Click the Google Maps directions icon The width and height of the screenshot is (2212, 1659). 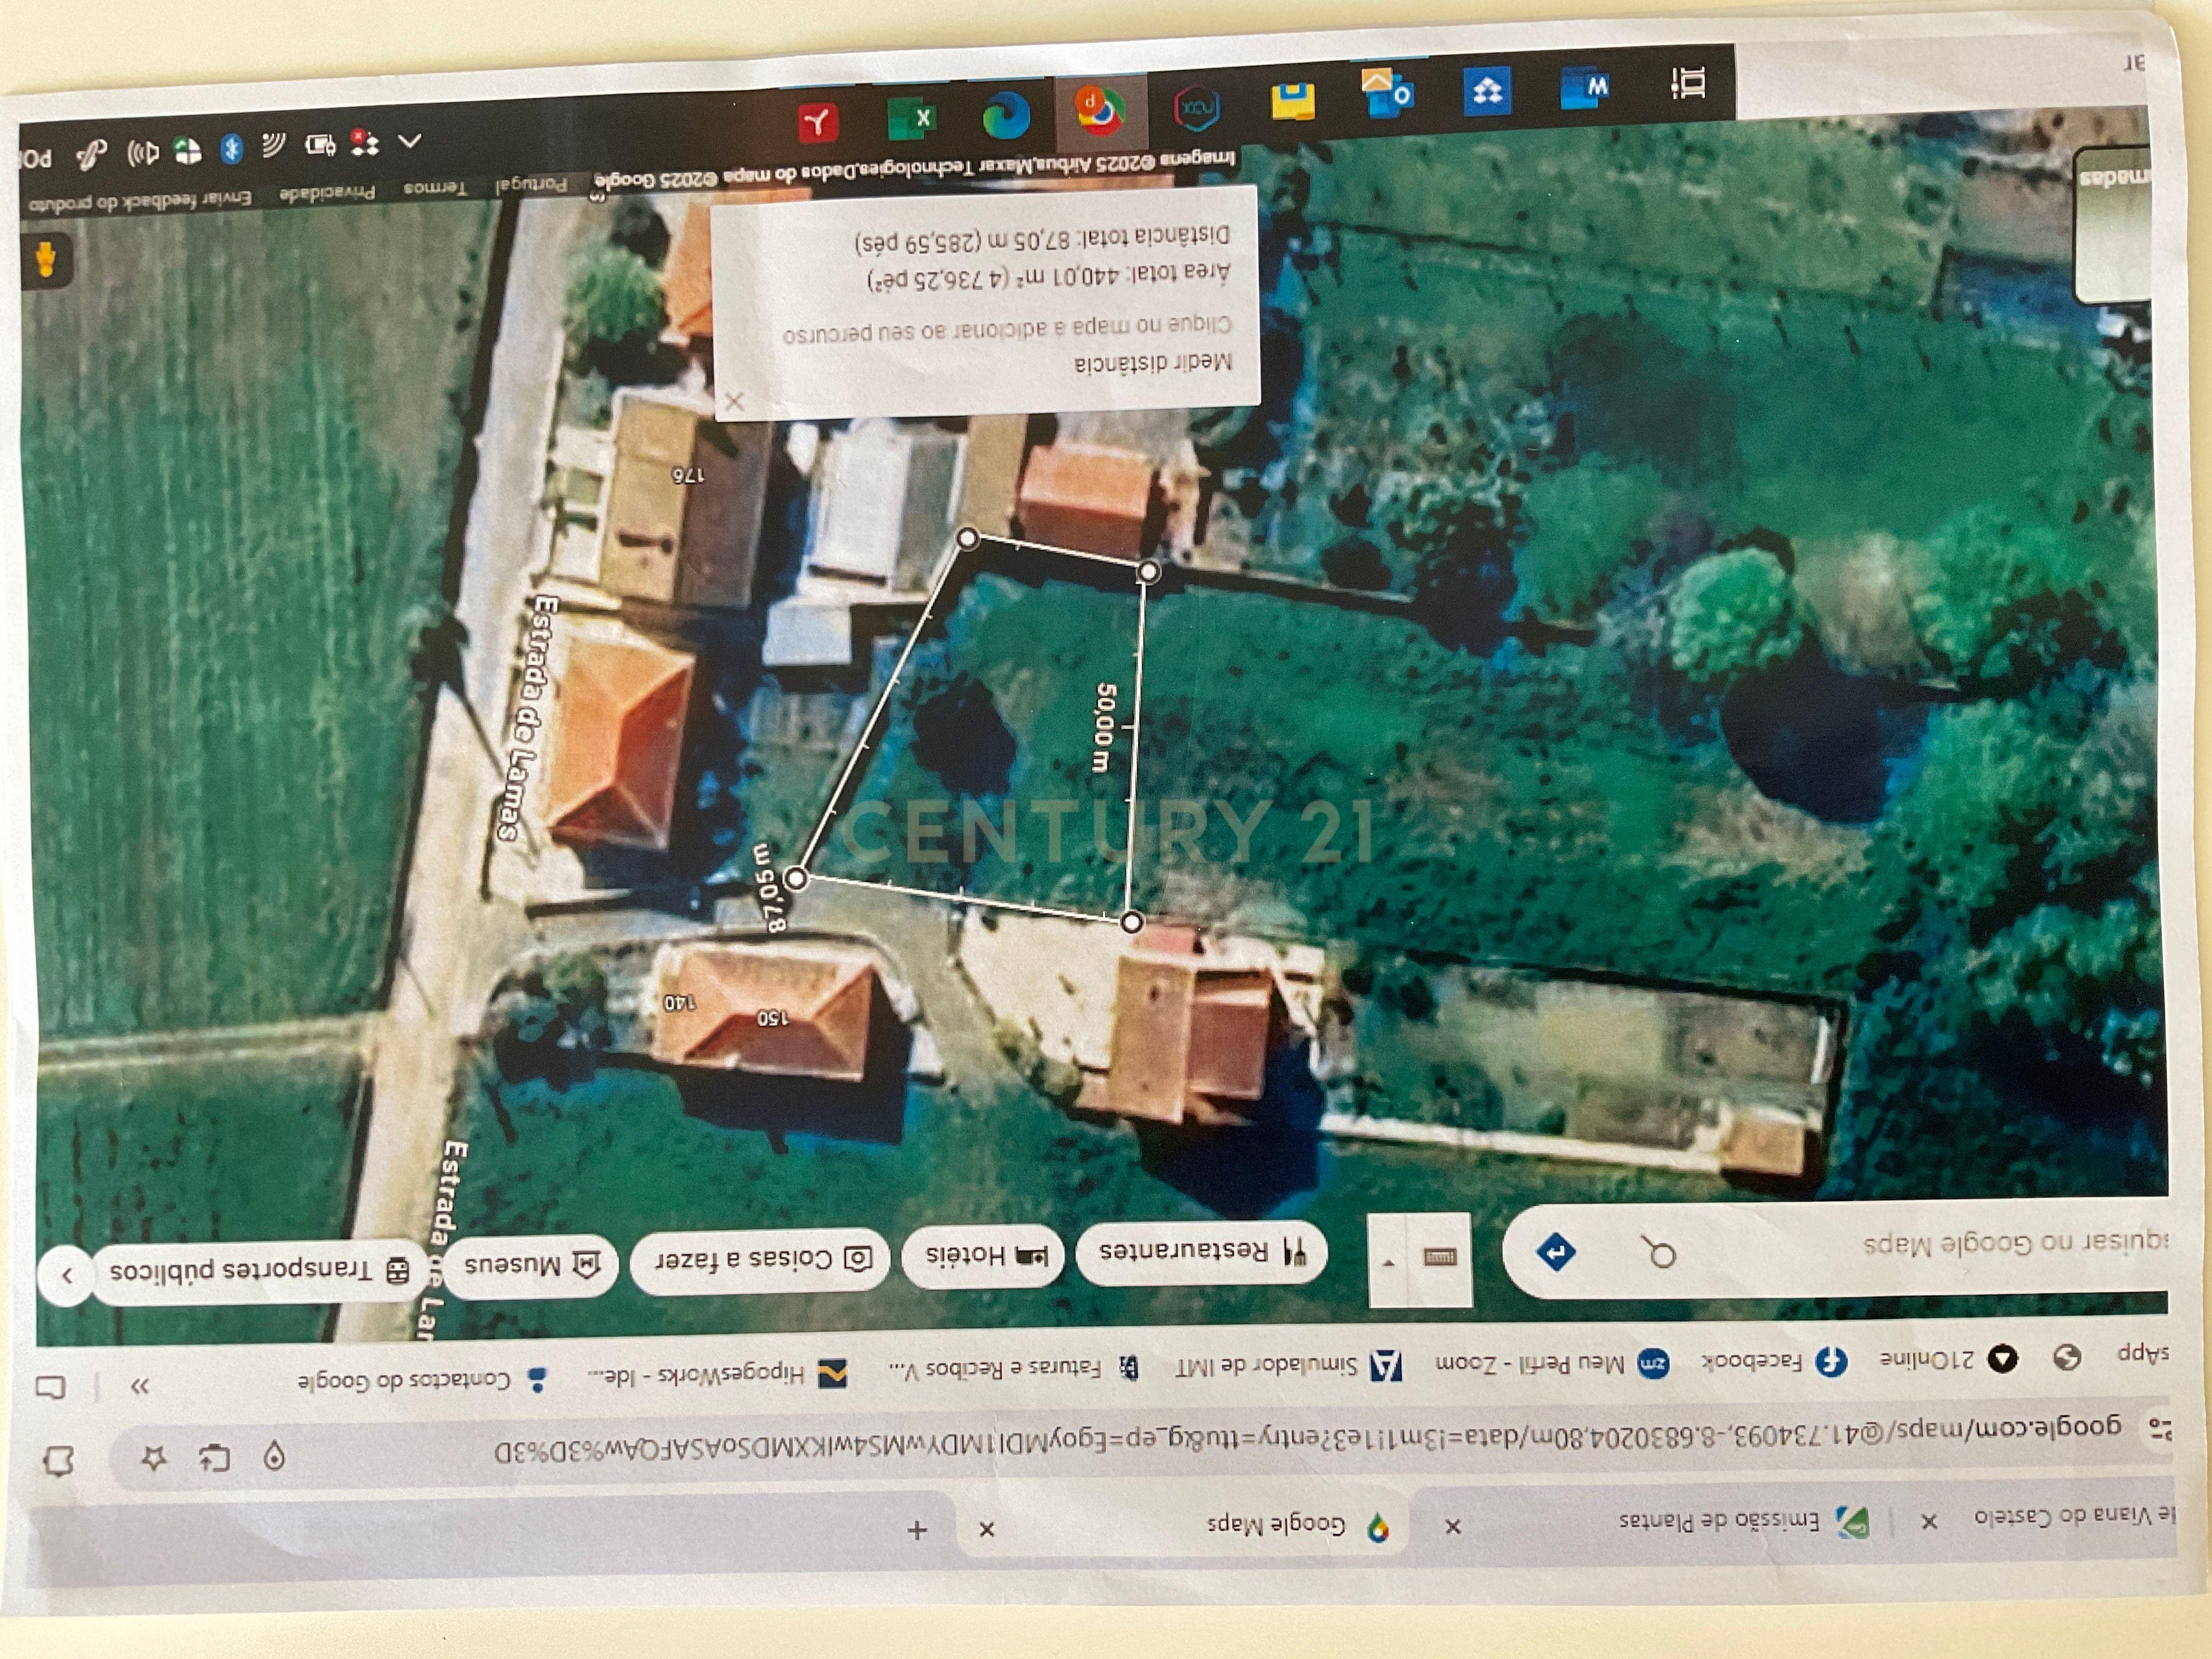click(1556, 1252)
